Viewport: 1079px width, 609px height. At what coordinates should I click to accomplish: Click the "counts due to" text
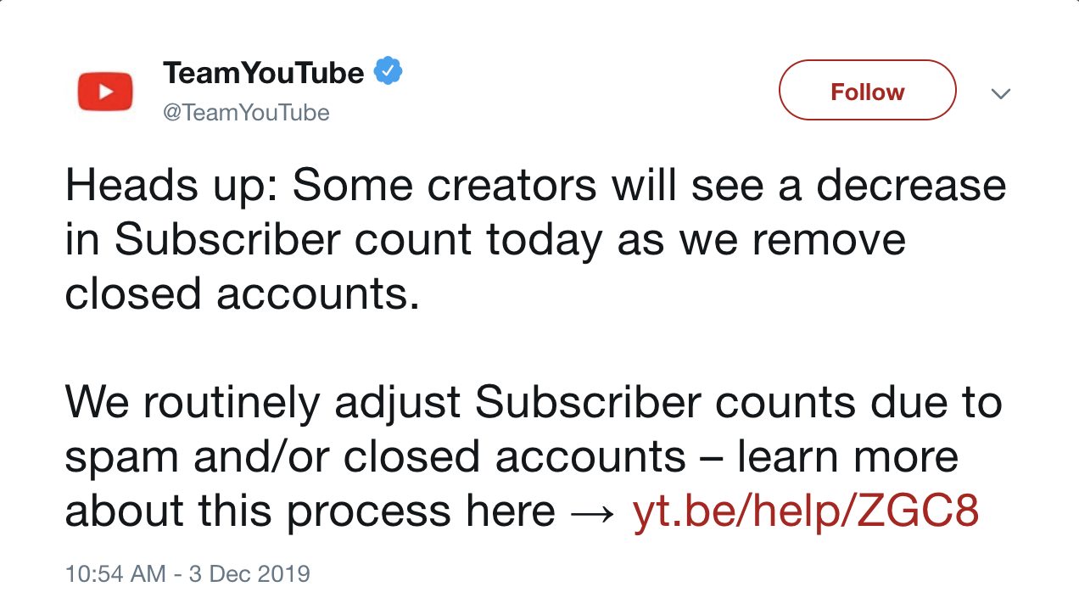858,403
